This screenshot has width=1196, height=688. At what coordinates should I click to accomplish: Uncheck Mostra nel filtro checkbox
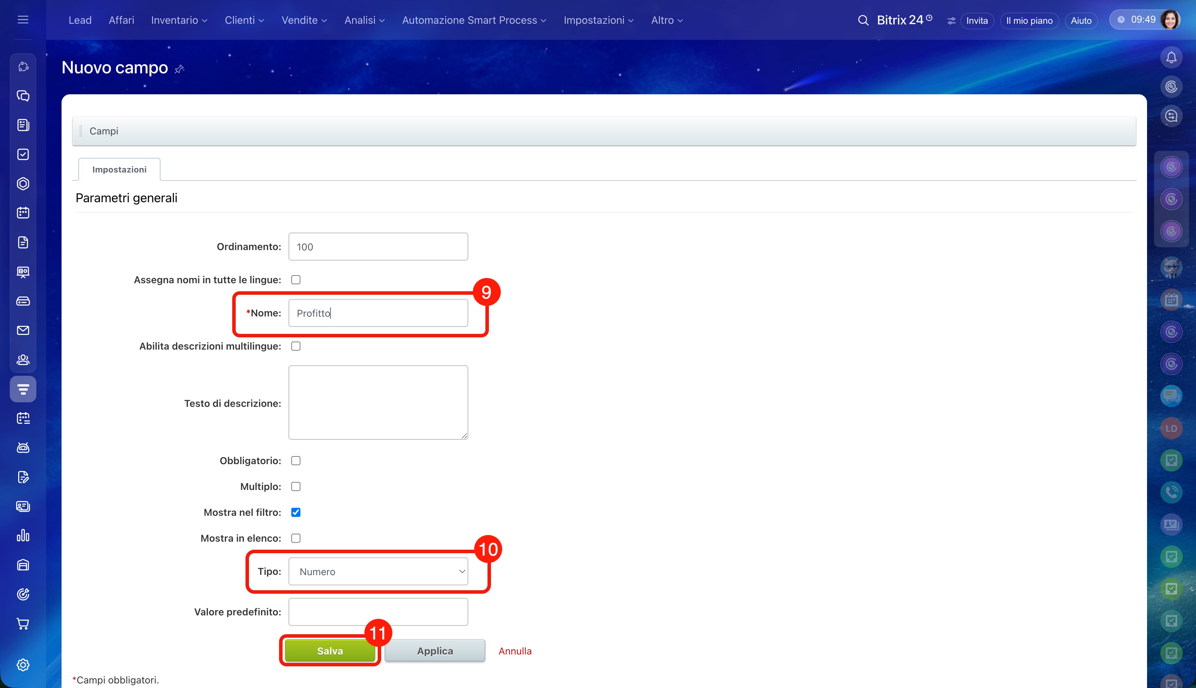[296, 512]
